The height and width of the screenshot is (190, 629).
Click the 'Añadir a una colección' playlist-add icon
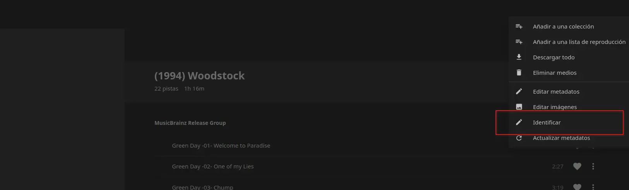pyautogui.click(x=519, y=27)
